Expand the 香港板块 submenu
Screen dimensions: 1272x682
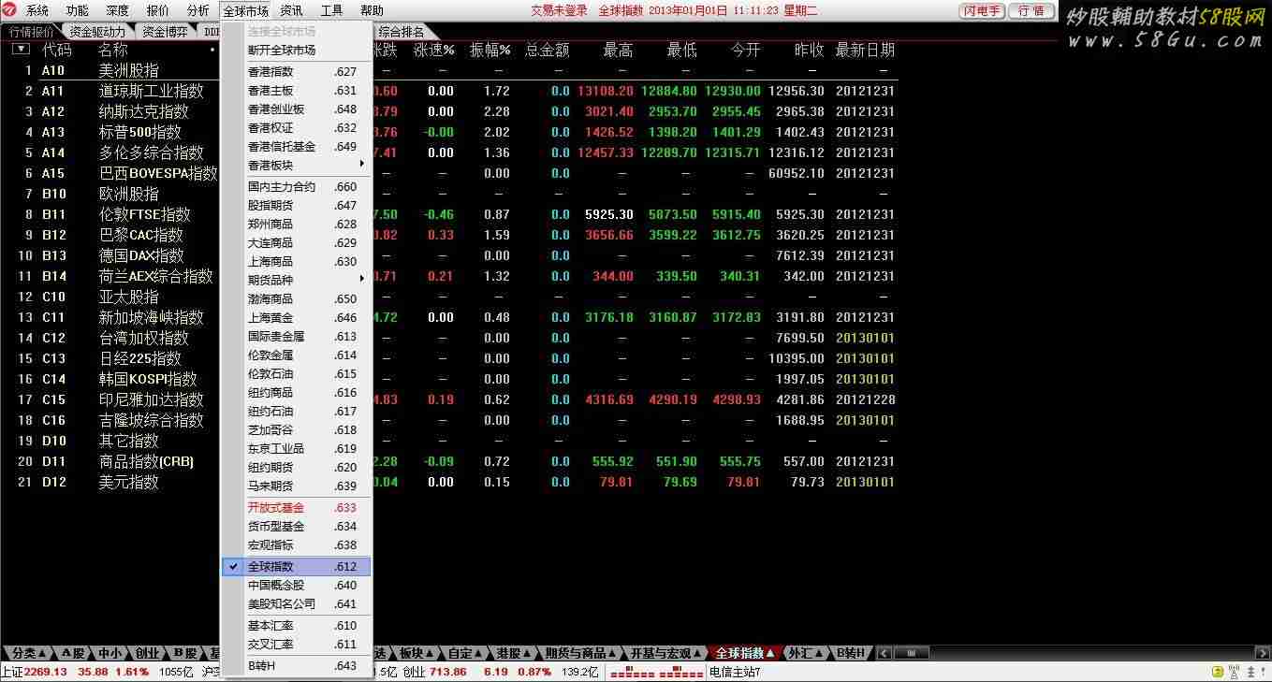tap(297, 166)
